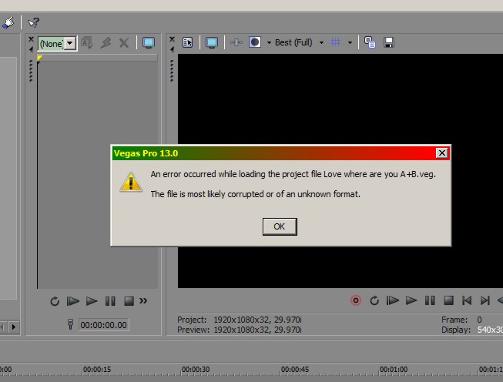This screenshot has height=382, width=503.
Task: Copy snapshot to clipboard icon
Action: point(370,42)
